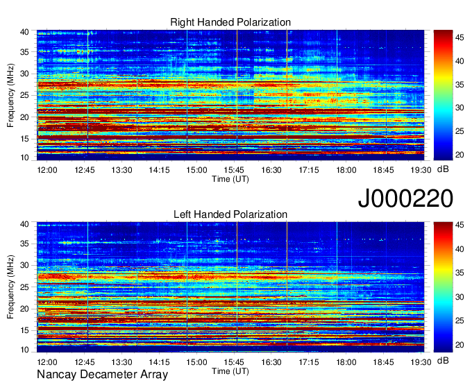Click the Right Handed Polarization title
This screenshot has height=383, width=472.
coord(230,22)
